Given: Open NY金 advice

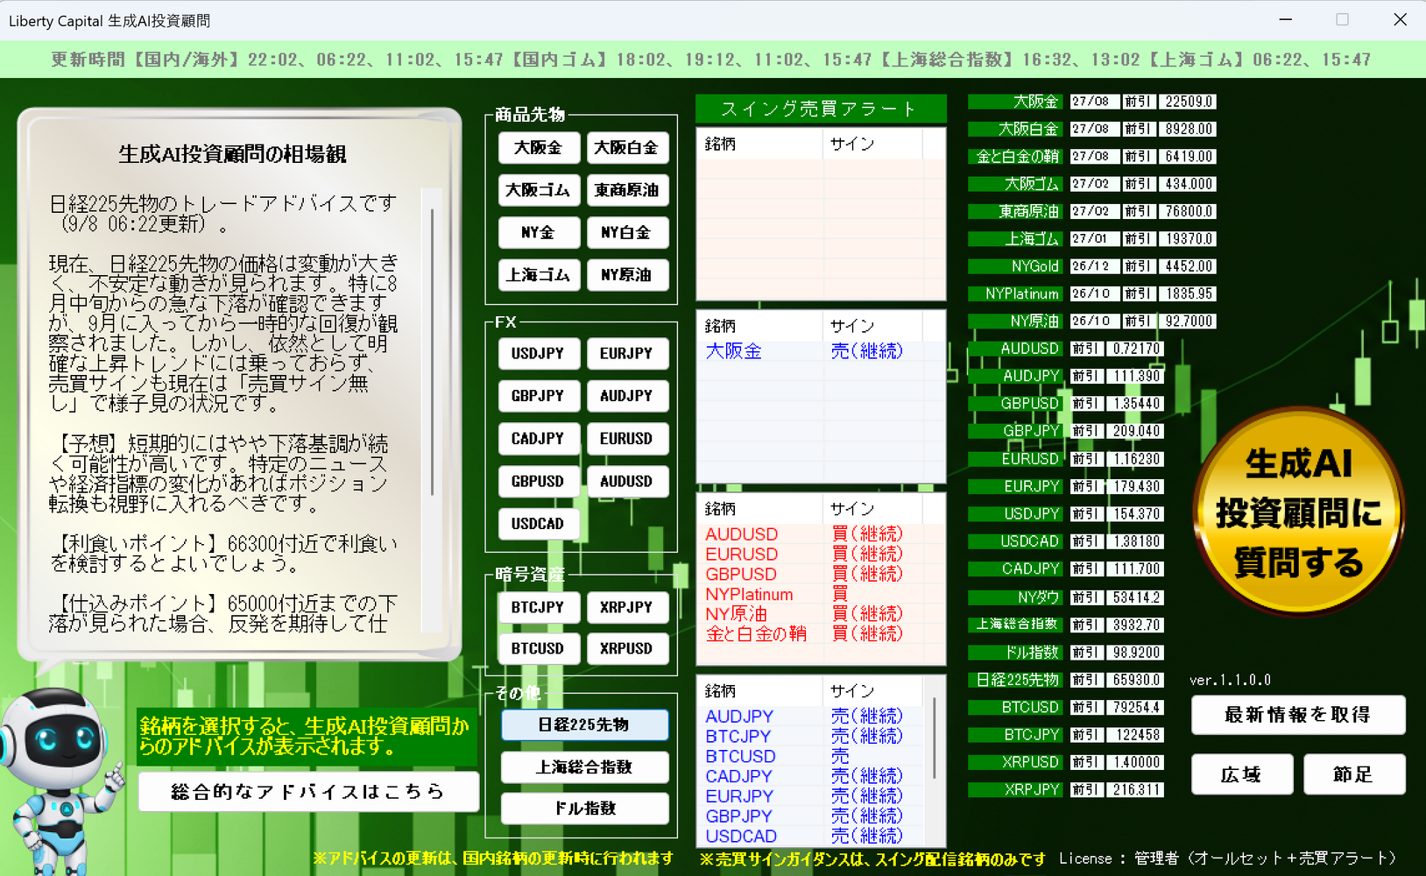Looking at the screenshot, I should (x=539, y=232).
